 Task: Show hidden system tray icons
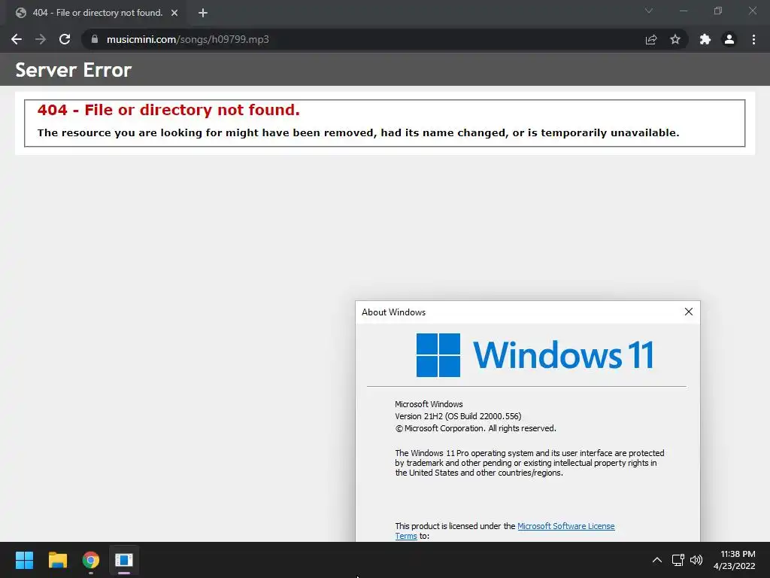656,560
